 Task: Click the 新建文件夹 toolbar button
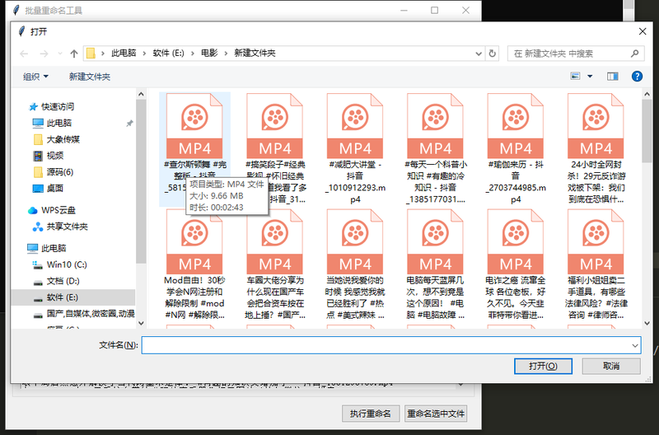[90, 77]
